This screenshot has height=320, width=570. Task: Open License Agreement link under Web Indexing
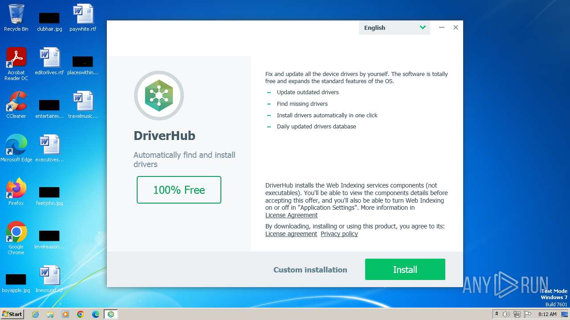point(291,215)
